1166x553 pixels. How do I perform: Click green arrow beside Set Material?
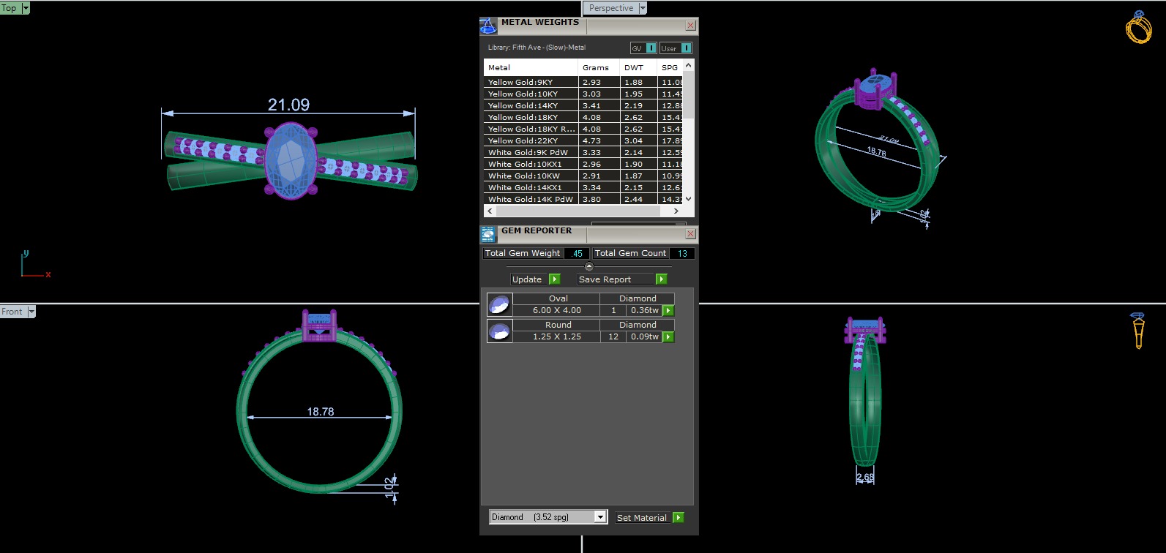(x=679, y=518)
